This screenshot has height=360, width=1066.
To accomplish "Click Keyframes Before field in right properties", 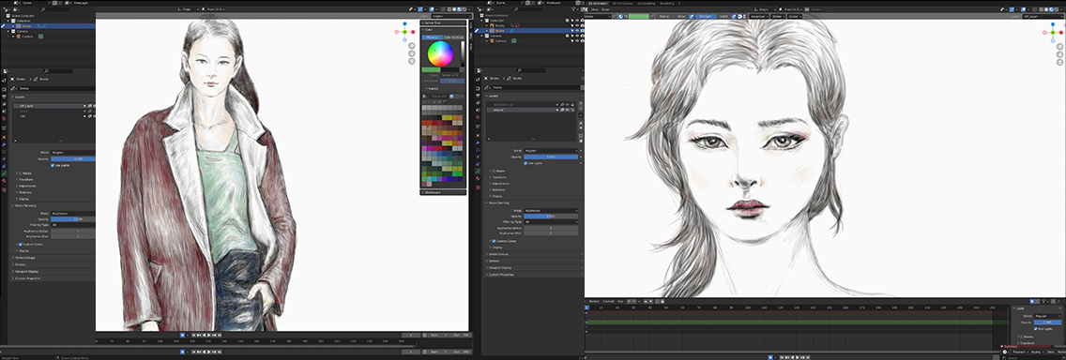I will [x=551, y=228].
